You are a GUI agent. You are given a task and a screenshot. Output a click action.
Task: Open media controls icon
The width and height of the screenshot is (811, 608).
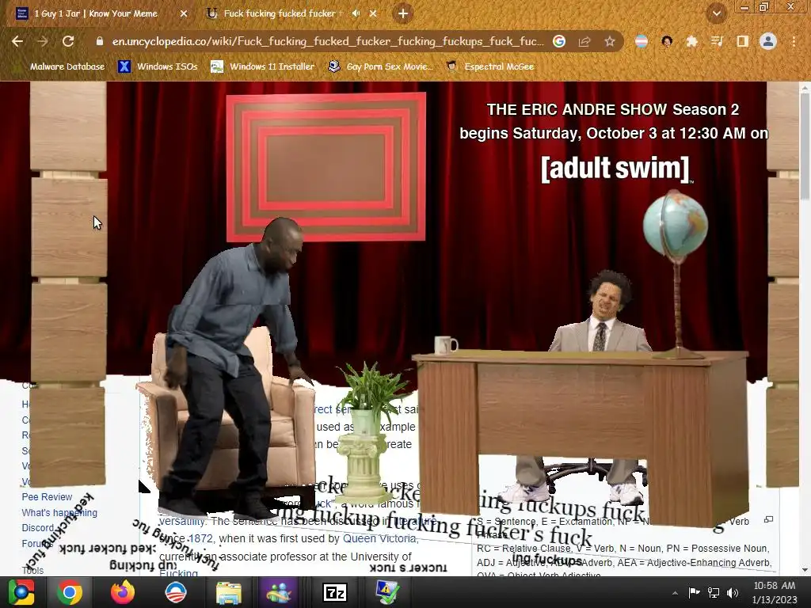coord(717,41)
